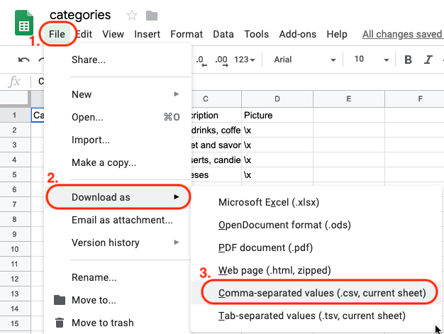Apply bold formatting

[x=408, y=60]
